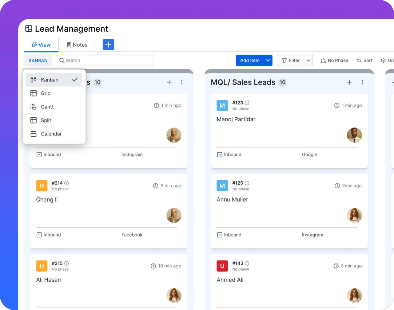The width and height of the screenshot is (394, 310).
Task: Focus the search input field
Action: 105,60
